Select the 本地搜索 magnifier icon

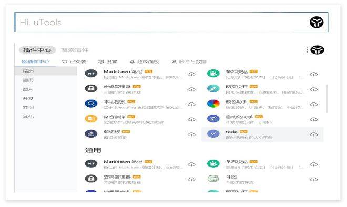(x=91, y=103)
